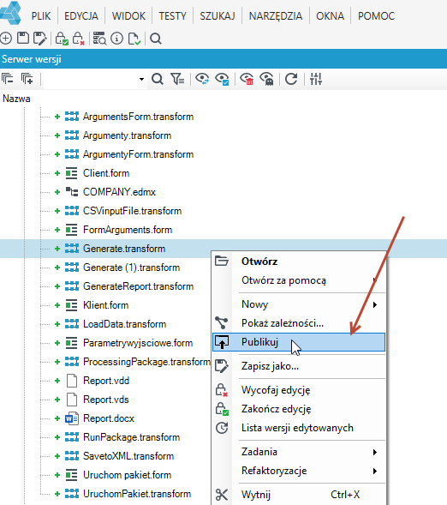This screenshot has height=505, width=447.
Task: Click the eye icon with red trash
Action: [x=247, y=79]
